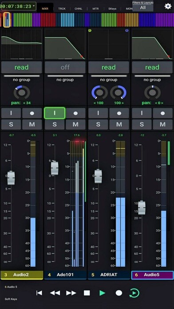Select track 3 Audio2 name label

point(22,275)
